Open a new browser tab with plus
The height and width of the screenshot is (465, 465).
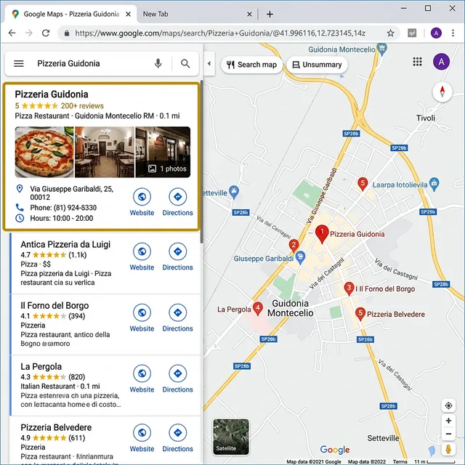coord(270,14)
